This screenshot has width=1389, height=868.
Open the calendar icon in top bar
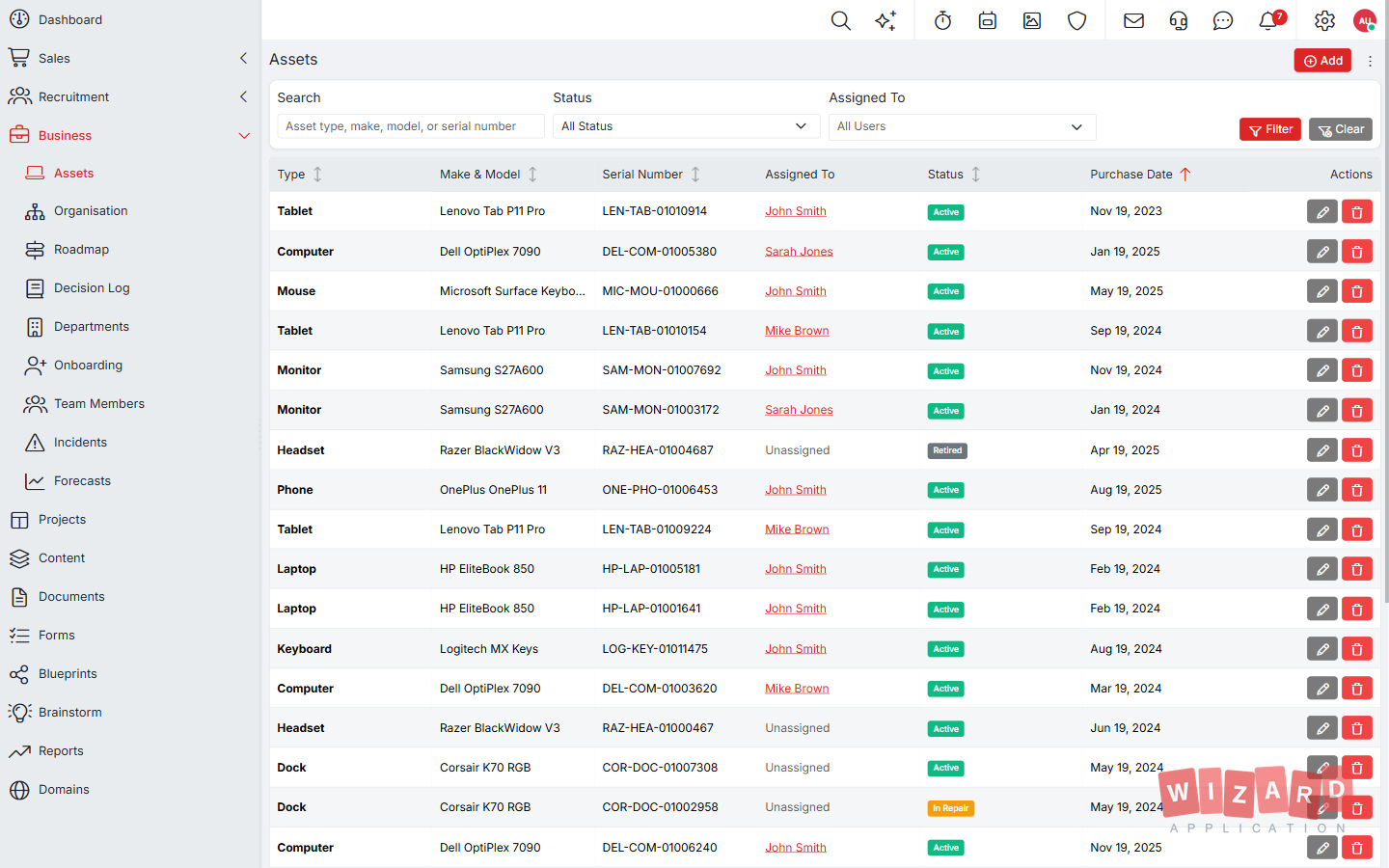988,20
